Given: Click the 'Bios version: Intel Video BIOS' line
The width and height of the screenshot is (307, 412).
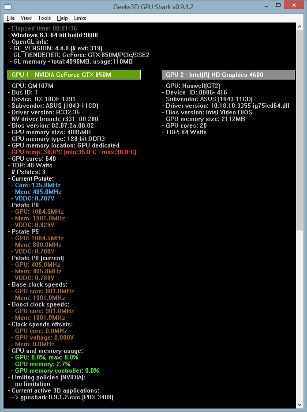Looking at the screenshot, I should pyautogui.click(x=207, y=113).
